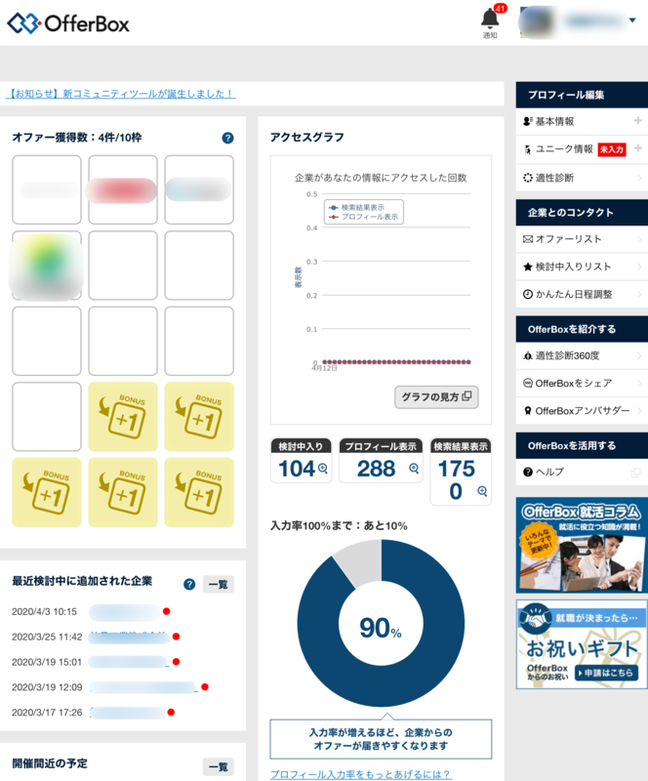This screenshot has width=648, height=781.
Task: Click the magnifier icon in 検索結果表示 box
Action: coord(482,491)
